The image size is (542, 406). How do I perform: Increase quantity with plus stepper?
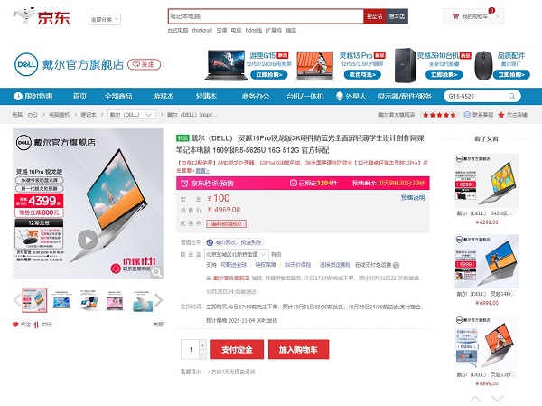202,345
